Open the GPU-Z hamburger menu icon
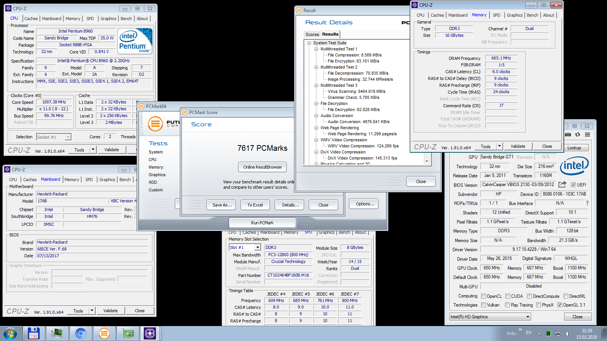 587,135
